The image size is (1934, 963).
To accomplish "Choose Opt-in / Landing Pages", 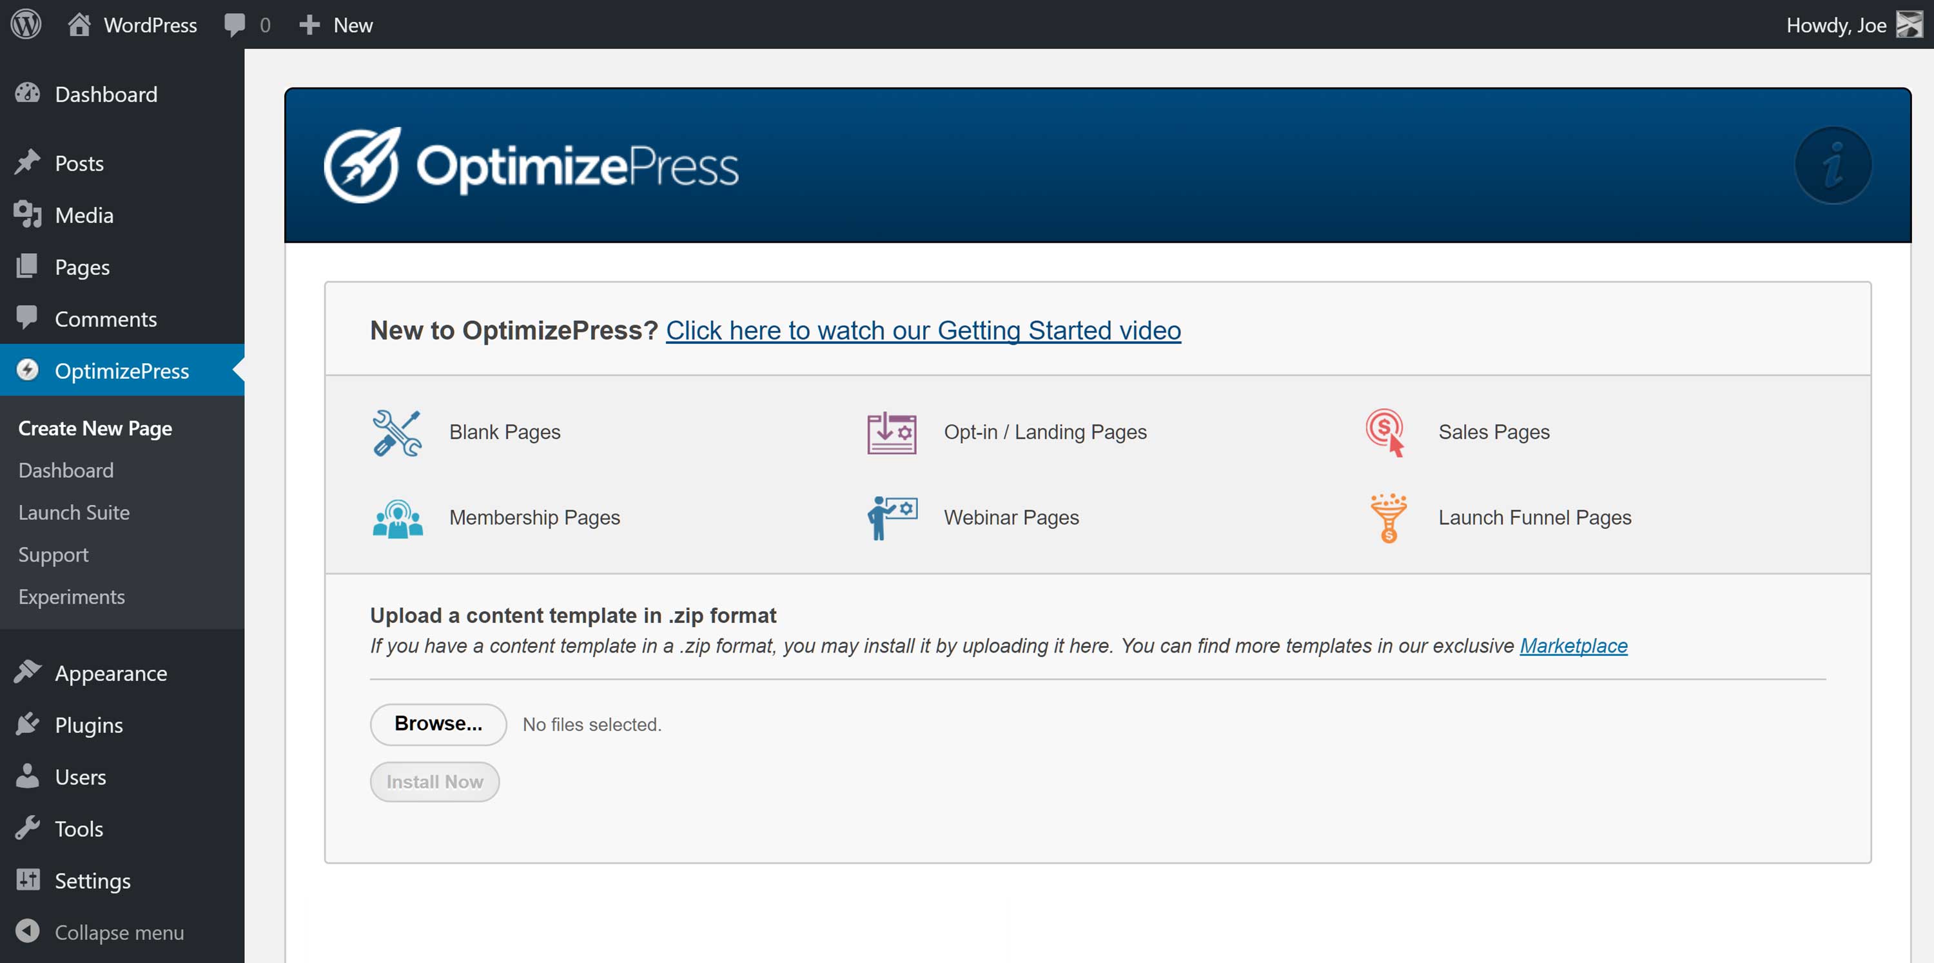I will 1045,432.
